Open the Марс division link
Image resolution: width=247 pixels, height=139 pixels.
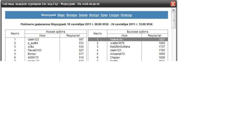(x=61, y=15)
